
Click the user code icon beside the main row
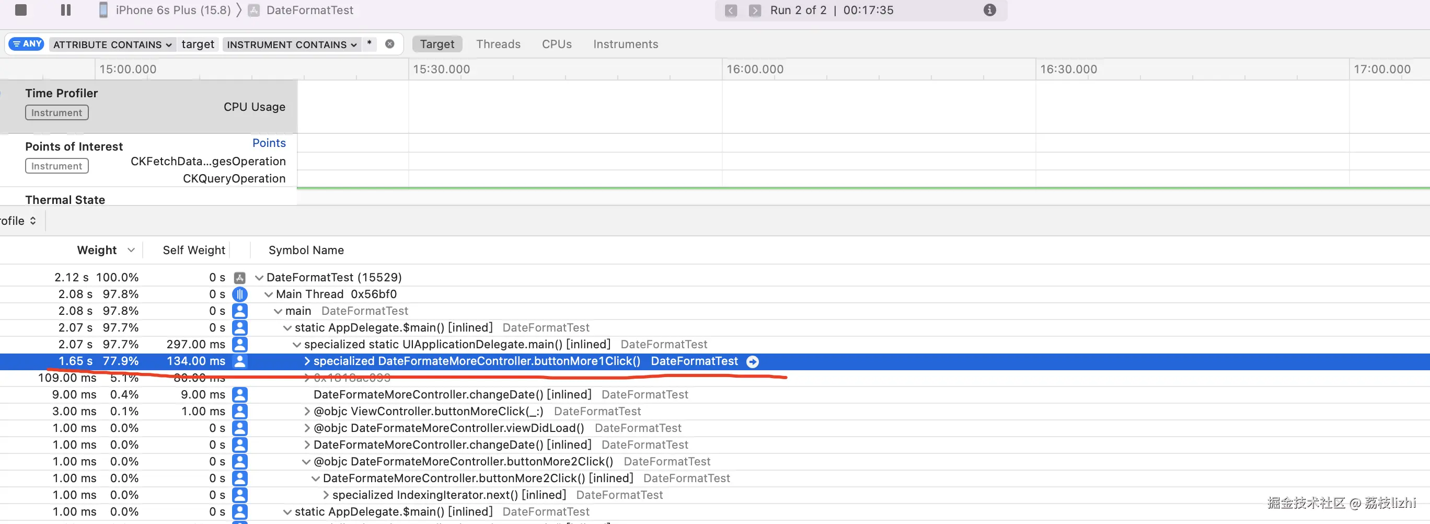pyautogui.click(x=240, y=311)
